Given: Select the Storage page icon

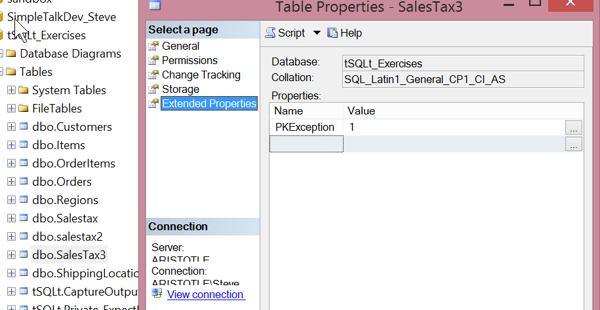Looking at the screenshot, I should click(x=153, y=90).
